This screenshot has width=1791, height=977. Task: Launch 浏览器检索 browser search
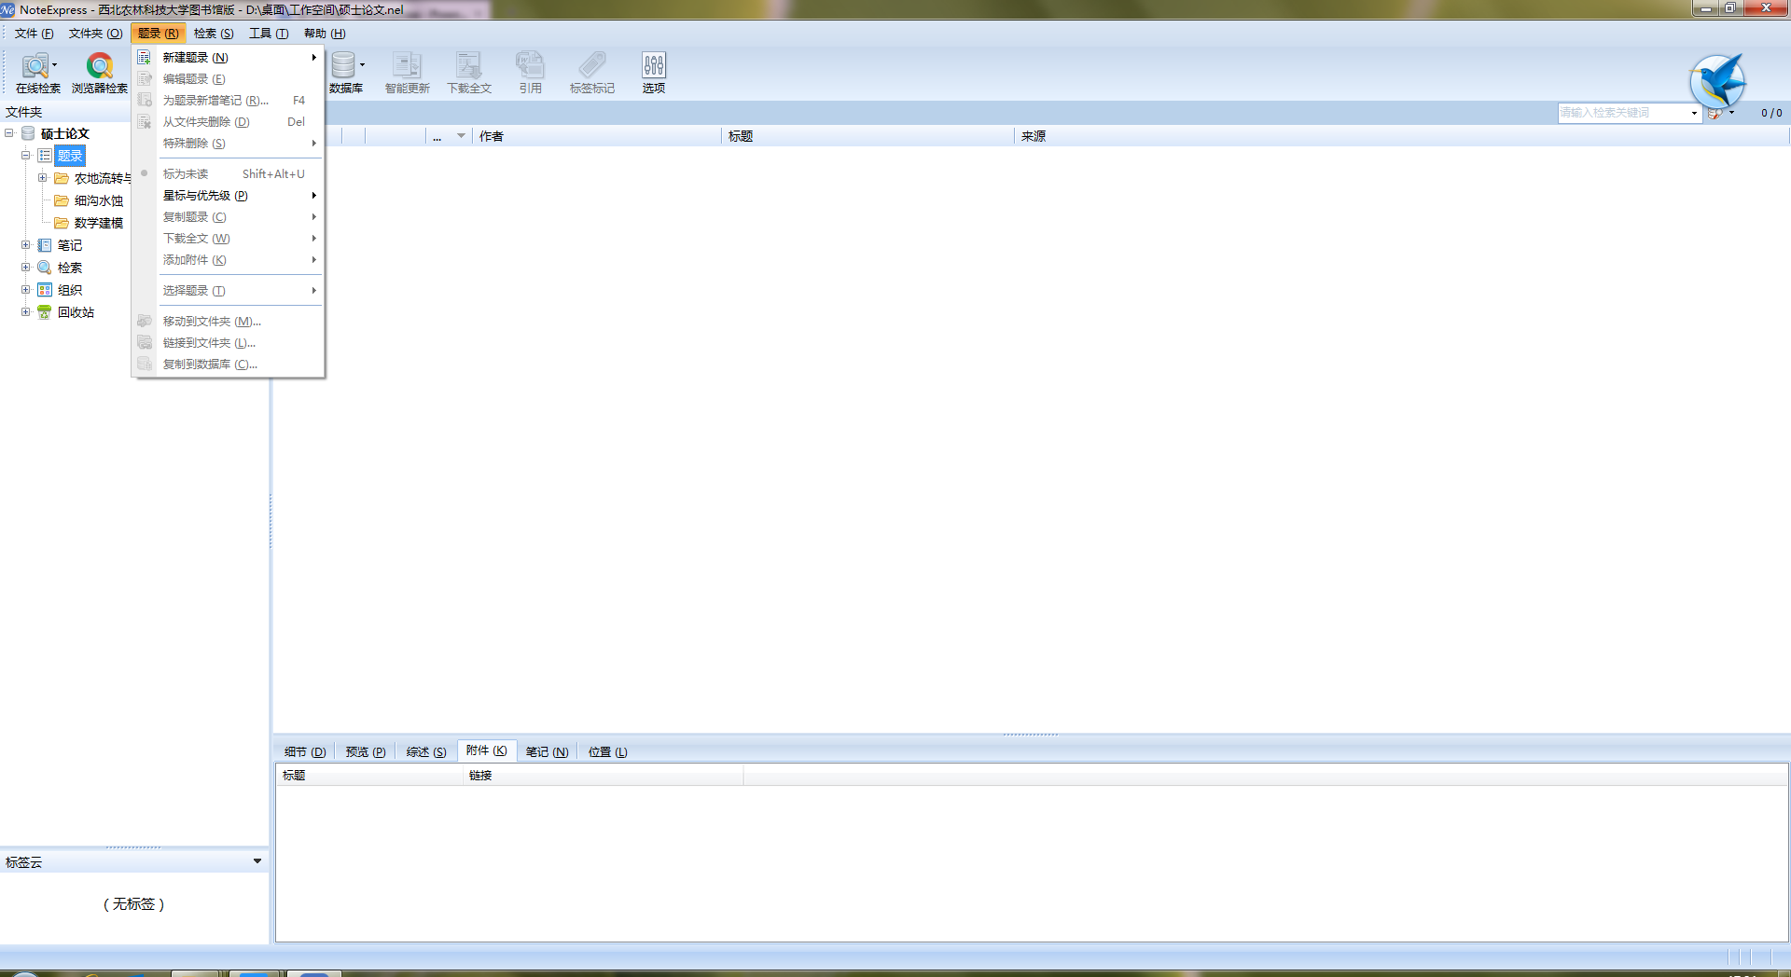99,73
